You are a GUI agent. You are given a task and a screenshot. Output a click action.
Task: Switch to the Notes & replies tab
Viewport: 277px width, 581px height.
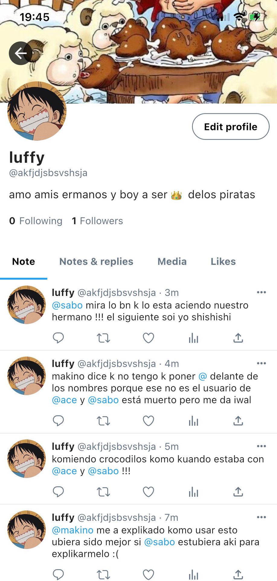pos(96,261)
